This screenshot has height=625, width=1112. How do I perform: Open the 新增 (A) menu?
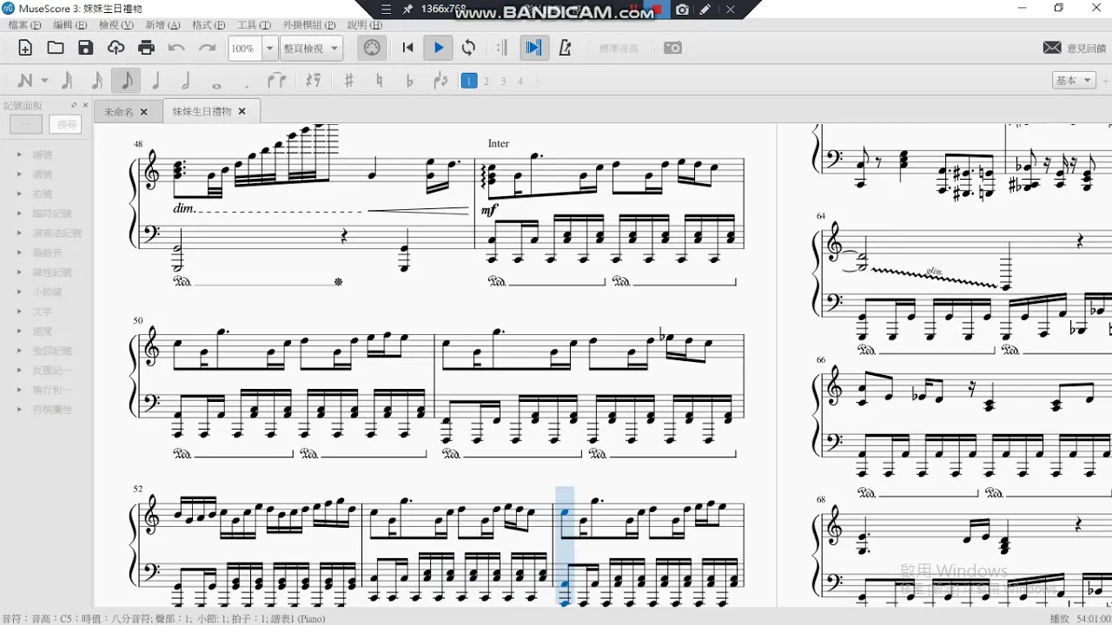click(x=162, y=25)
